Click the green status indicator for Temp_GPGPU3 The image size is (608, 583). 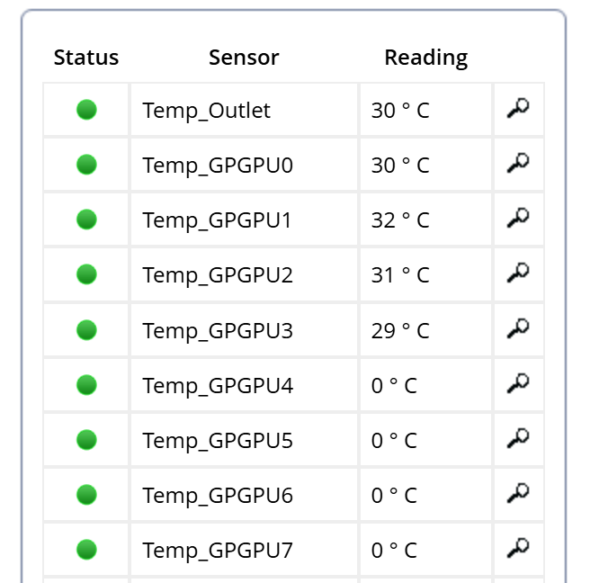coord(86,330)
